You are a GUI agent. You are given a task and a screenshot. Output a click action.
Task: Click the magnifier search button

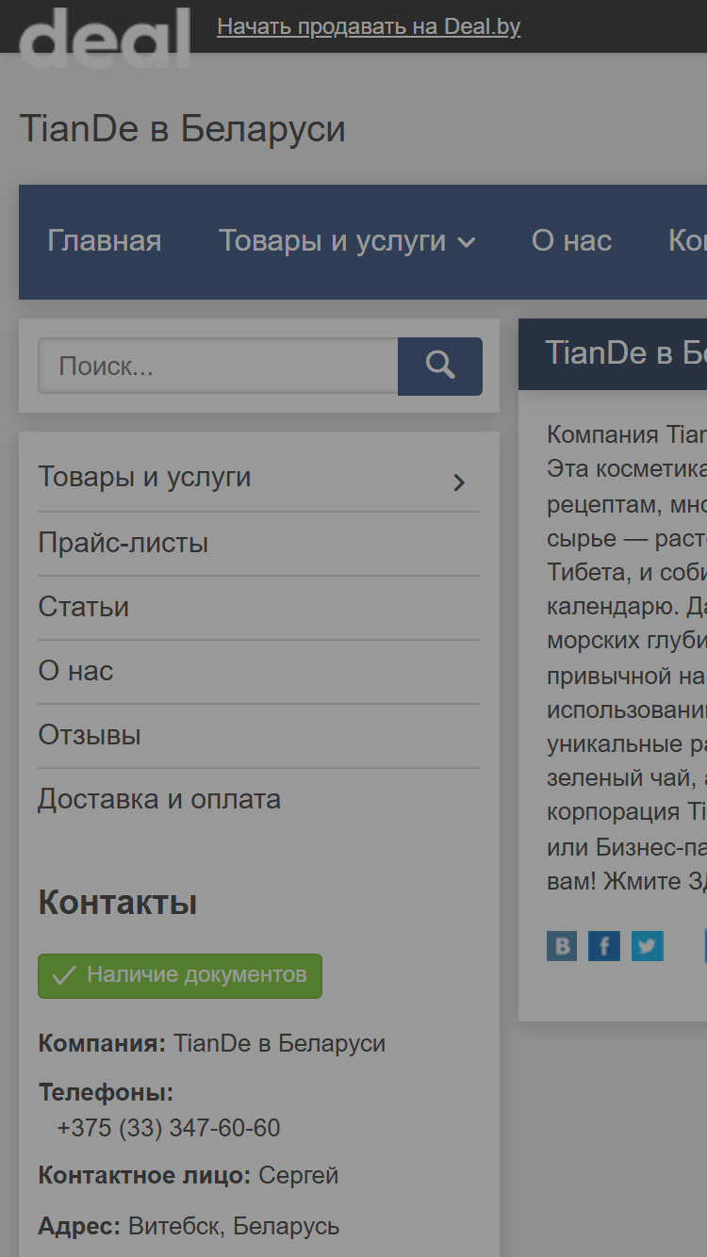coord(440,366)
